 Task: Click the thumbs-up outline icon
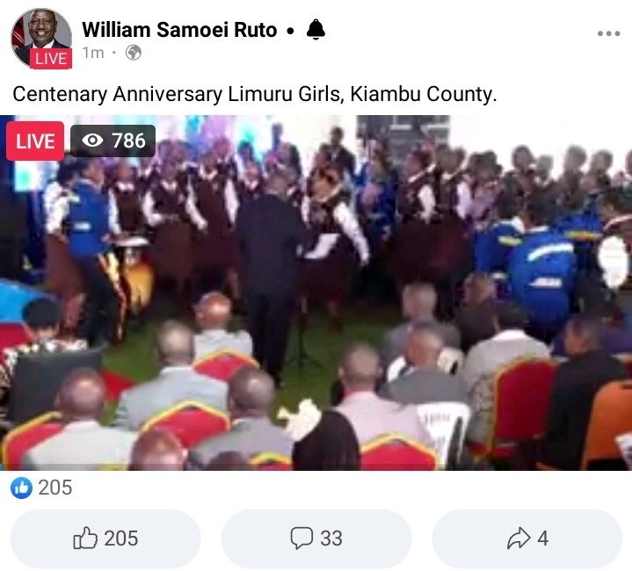pyautogui.click(x=85, y=538)
